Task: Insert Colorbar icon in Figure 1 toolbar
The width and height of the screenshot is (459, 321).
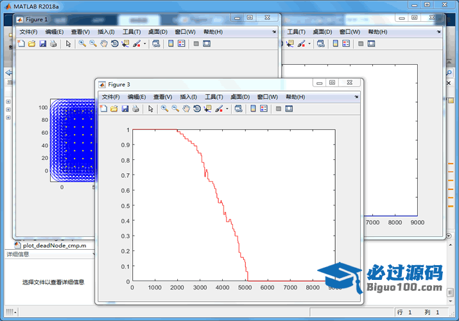Action: 171,44
